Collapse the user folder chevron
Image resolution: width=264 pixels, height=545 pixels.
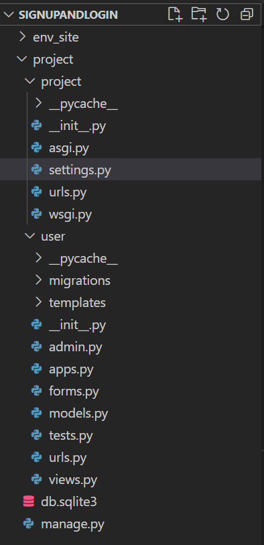[x=31, y=236]
